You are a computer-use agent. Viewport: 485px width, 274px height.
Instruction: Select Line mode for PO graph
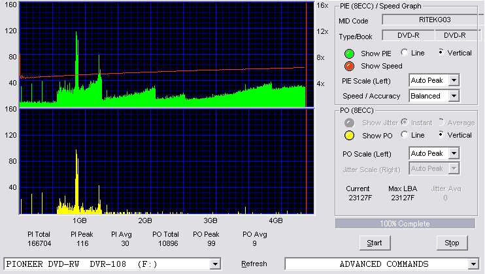point(405,134)
